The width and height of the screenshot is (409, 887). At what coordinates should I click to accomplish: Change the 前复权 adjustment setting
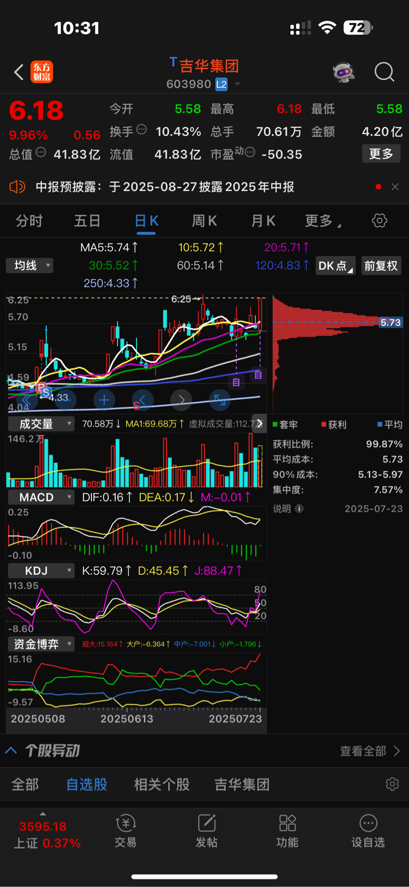pos(381,266)
